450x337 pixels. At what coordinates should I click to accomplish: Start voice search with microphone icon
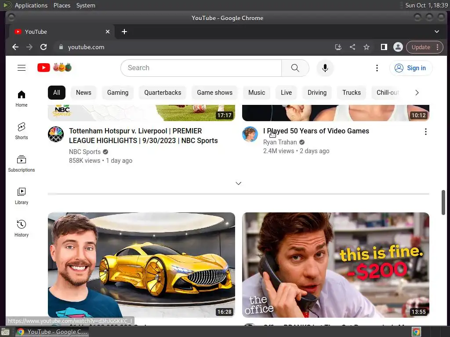click(325, 68)
